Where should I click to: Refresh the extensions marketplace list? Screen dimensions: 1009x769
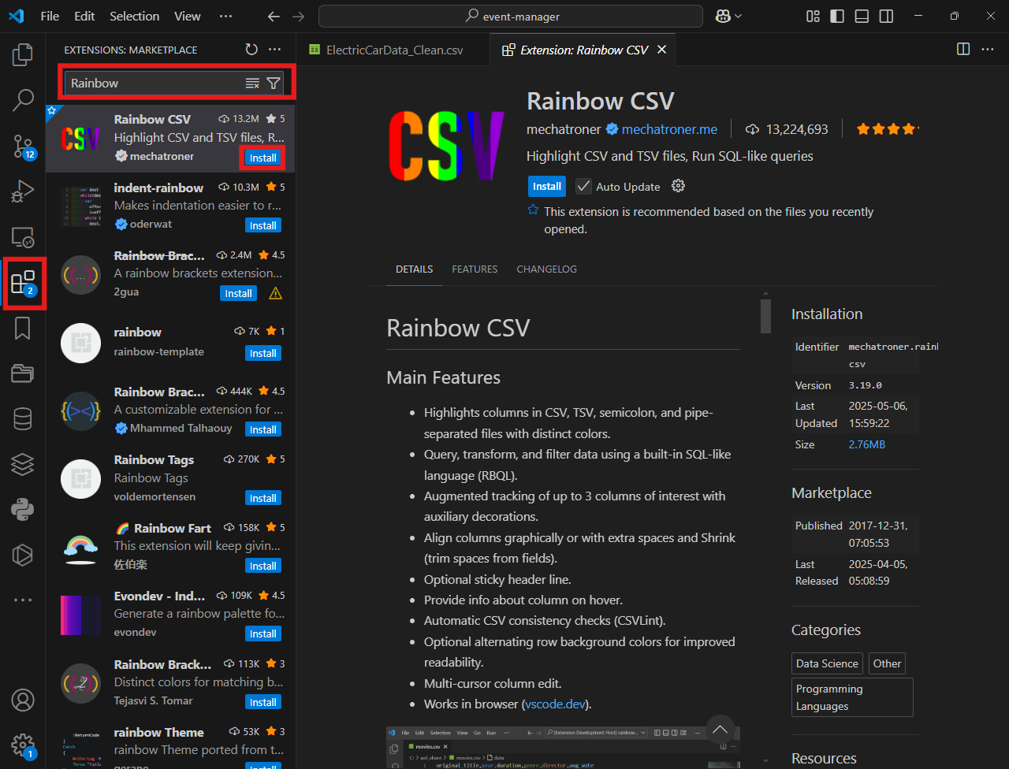pos(251,50)
